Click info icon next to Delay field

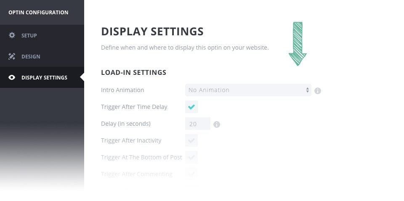point(217,124)
